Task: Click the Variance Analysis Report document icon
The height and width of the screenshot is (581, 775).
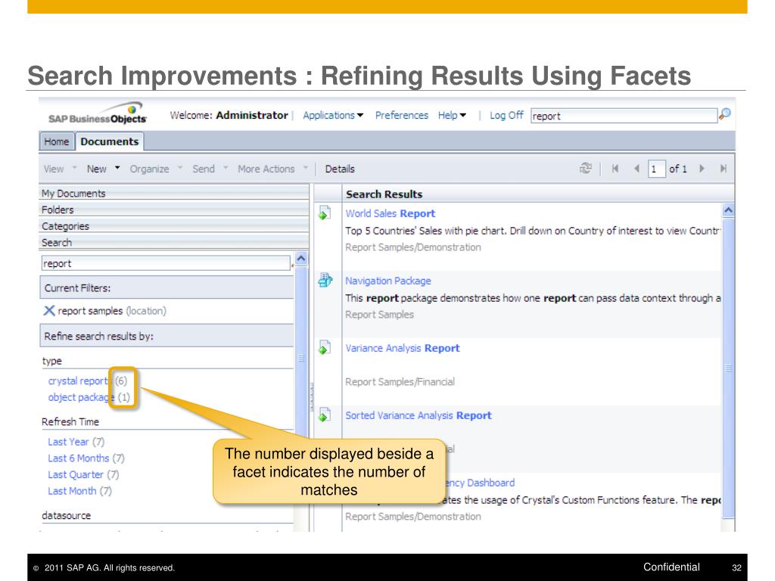Action: [x=325, y=347]
